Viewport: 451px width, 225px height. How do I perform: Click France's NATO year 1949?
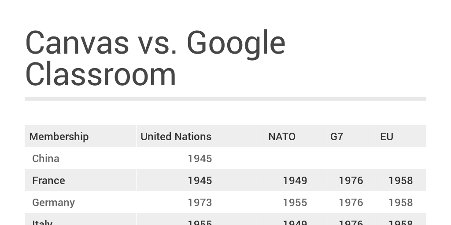[295, 181]
